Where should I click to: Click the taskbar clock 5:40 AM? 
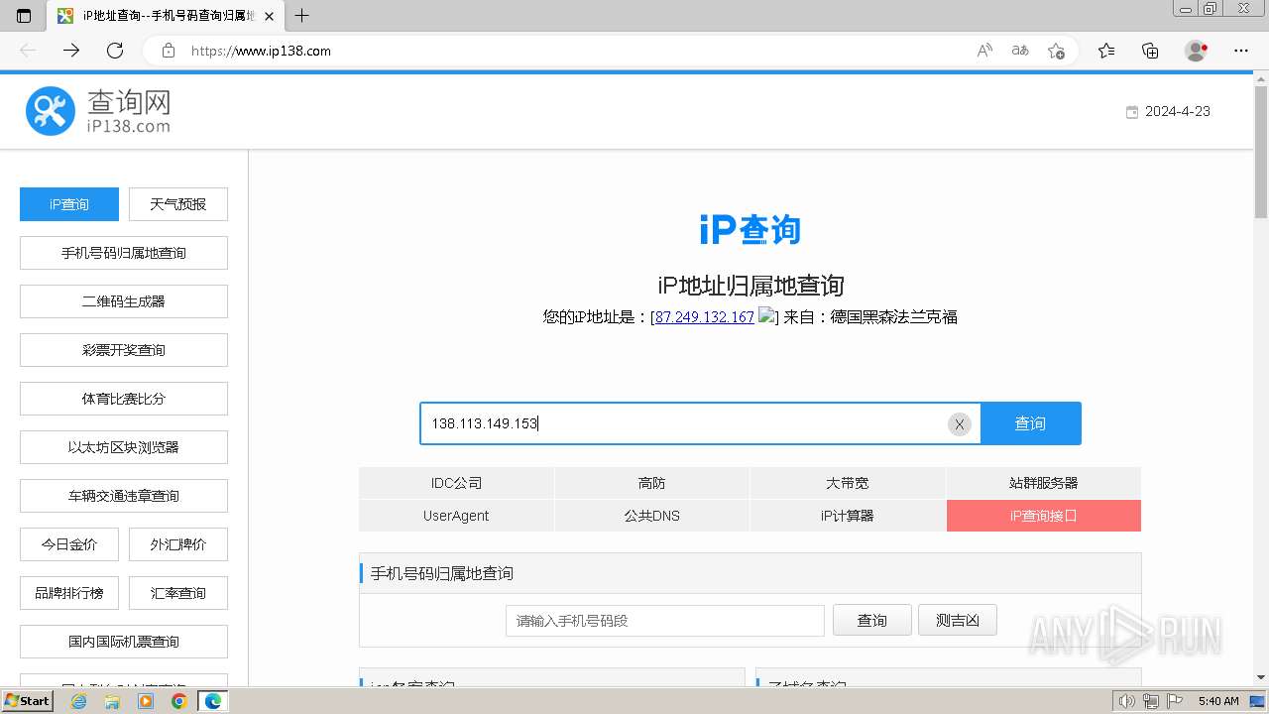point(1218,701)
